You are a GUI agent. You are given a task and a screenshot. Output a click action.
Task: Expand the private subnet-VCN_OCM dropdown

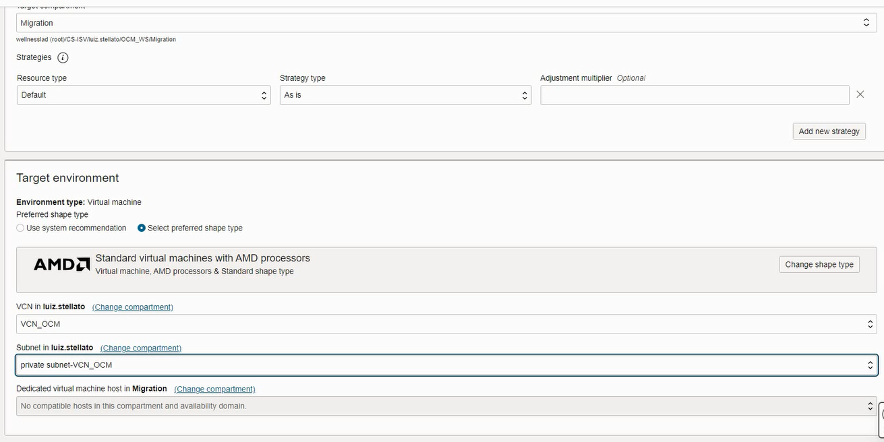click(446, 365)
